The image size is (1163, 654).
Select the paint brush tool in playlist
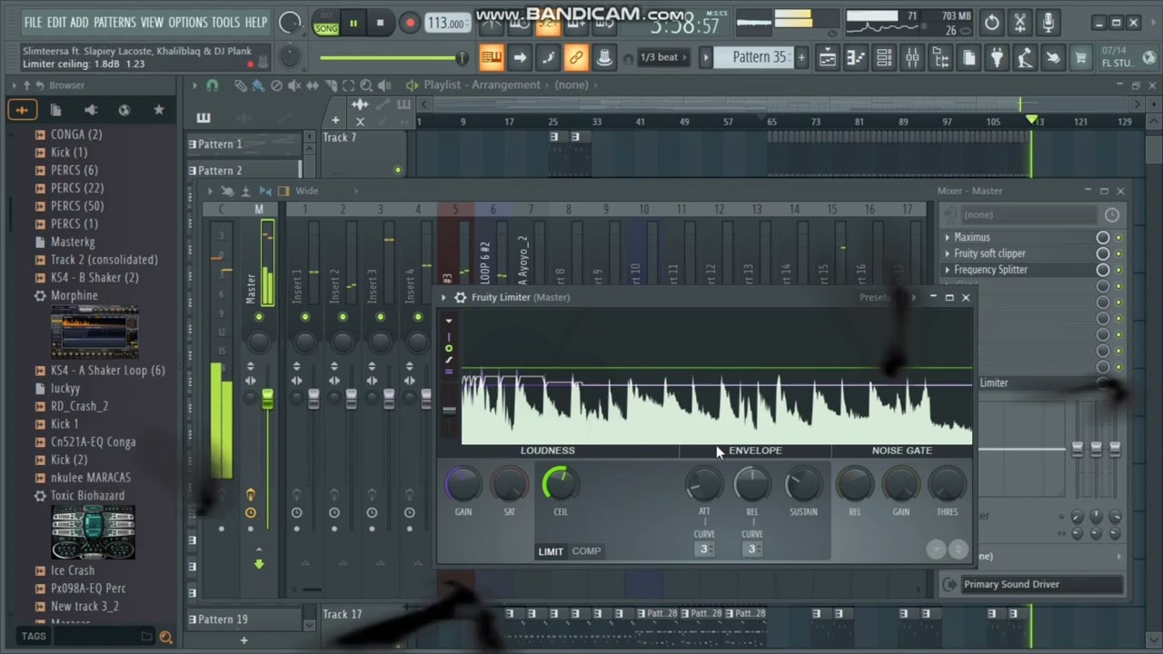pos(258,85)
